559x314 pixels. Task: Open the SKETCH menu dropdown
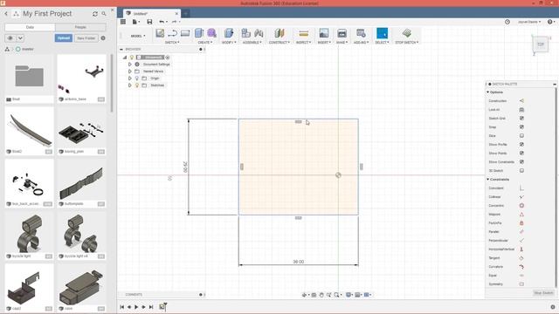coord(172,43)
